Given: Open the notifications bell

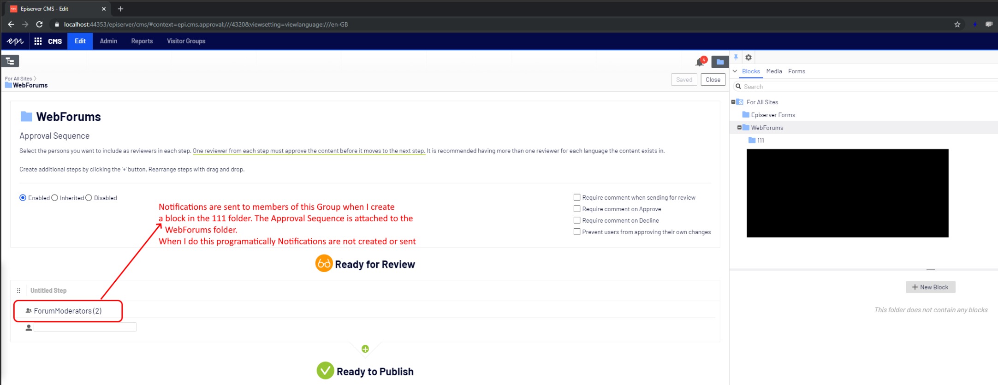Looking at the screenshot, I should click(700, 62).
